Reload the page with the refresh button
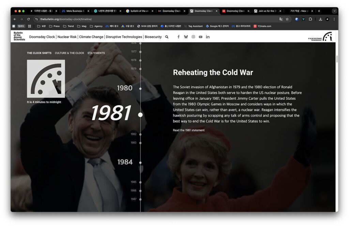This screenshot has height=226, width=349. tap(28, 19)
